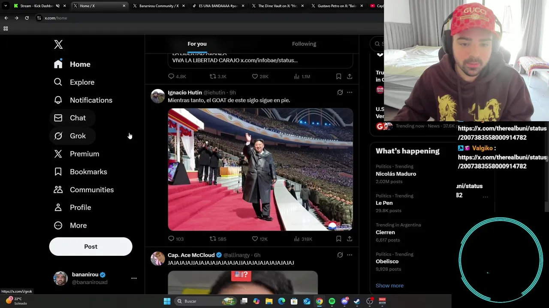Image resolution: width=549 pixels, height=308 pixels.
Task: Open browser tab search dropdown arrow
Action: 5,6
